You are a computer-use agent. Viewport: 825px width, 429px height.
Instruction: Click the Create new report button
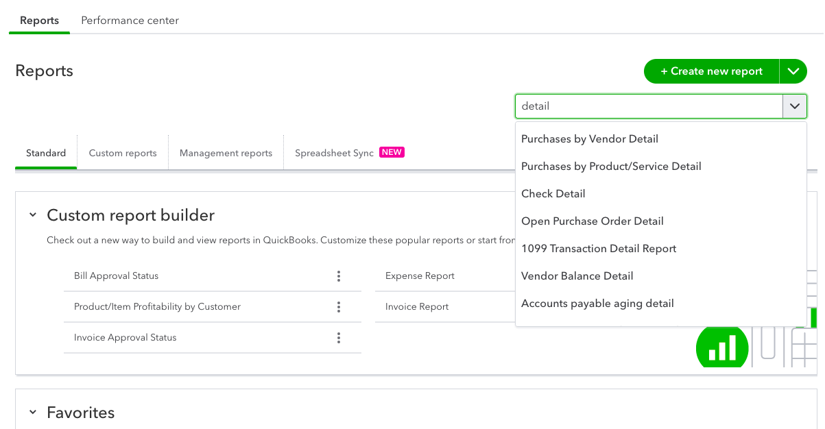point(711,71)
